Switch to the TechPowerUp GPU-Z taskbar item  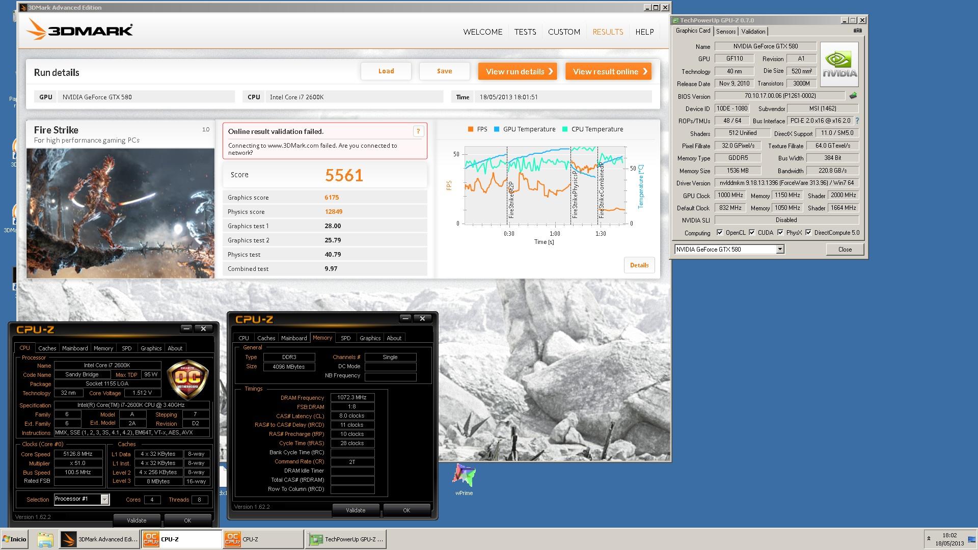[346, 539]
